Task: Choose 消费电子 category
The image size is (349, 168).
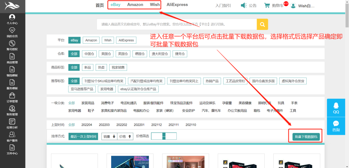Action: (107, 103)
